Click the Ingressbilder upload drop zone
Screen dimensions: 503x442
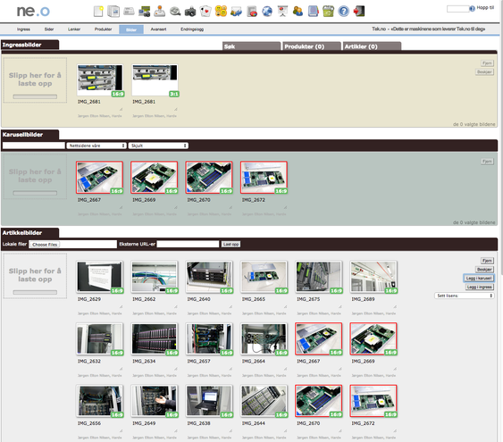[x=35, y=80]
